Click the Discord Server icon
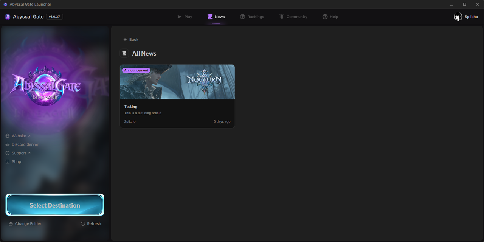 8,144
